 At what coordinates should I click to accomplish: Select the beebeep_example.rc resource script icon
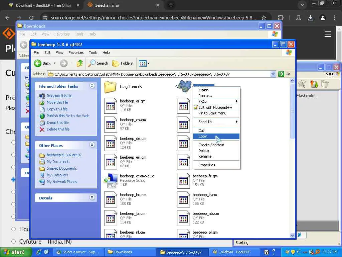tap(111, 180)
